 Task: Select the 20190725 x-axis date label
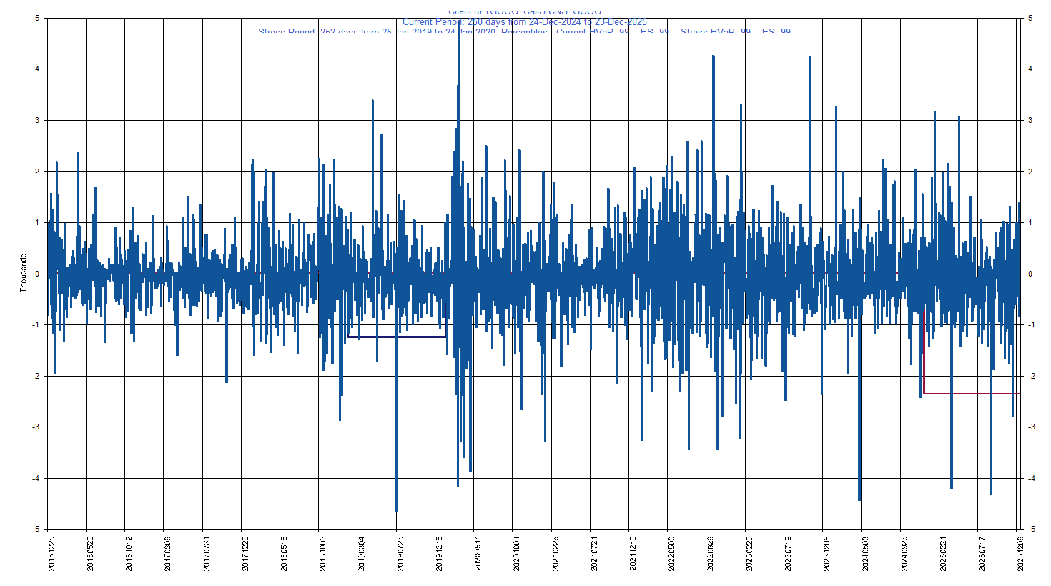(x=400, y=553)
